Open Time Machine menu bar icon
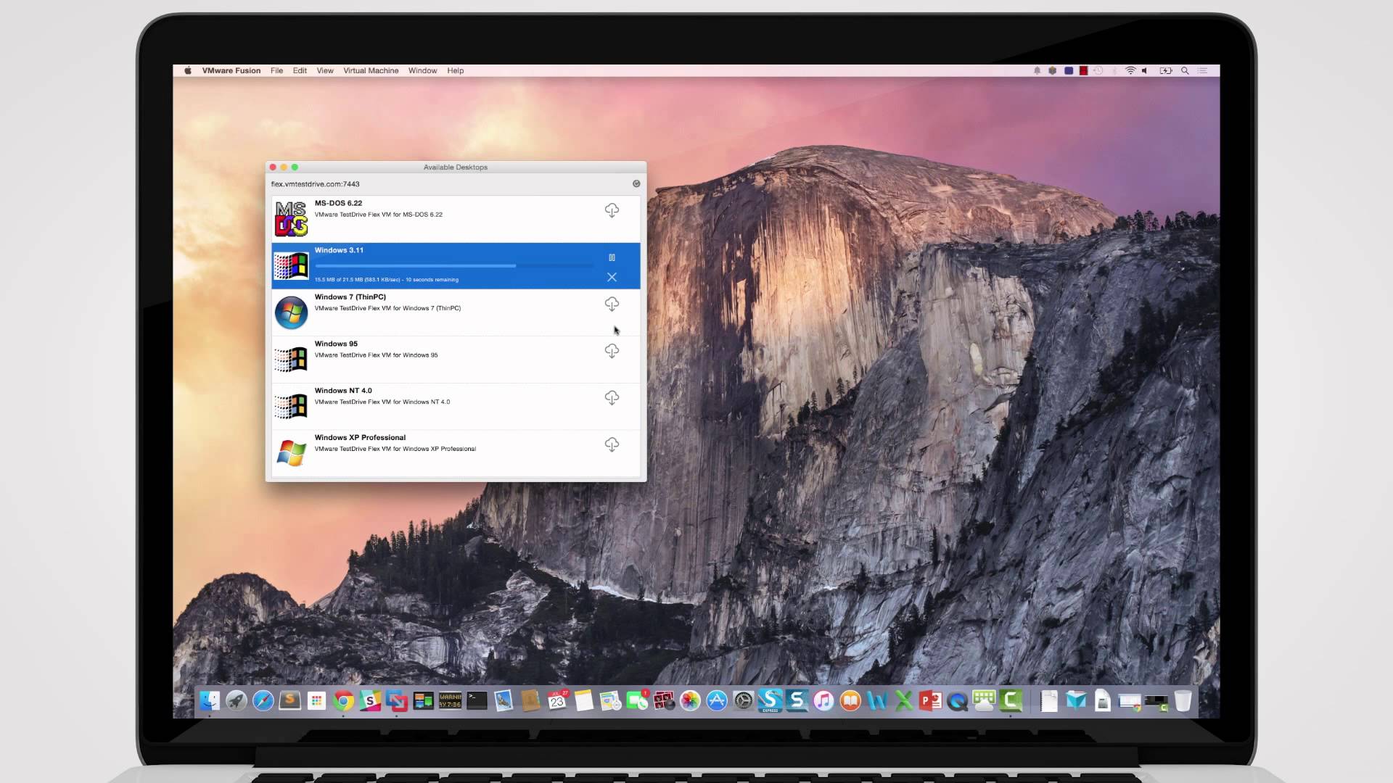This screenshot has height=783, width=1393. 1098,70
